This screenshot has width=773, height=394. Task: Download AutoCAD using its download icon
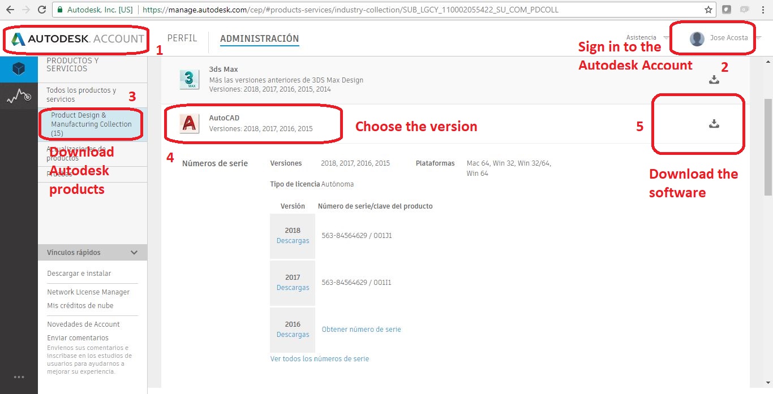714,124
